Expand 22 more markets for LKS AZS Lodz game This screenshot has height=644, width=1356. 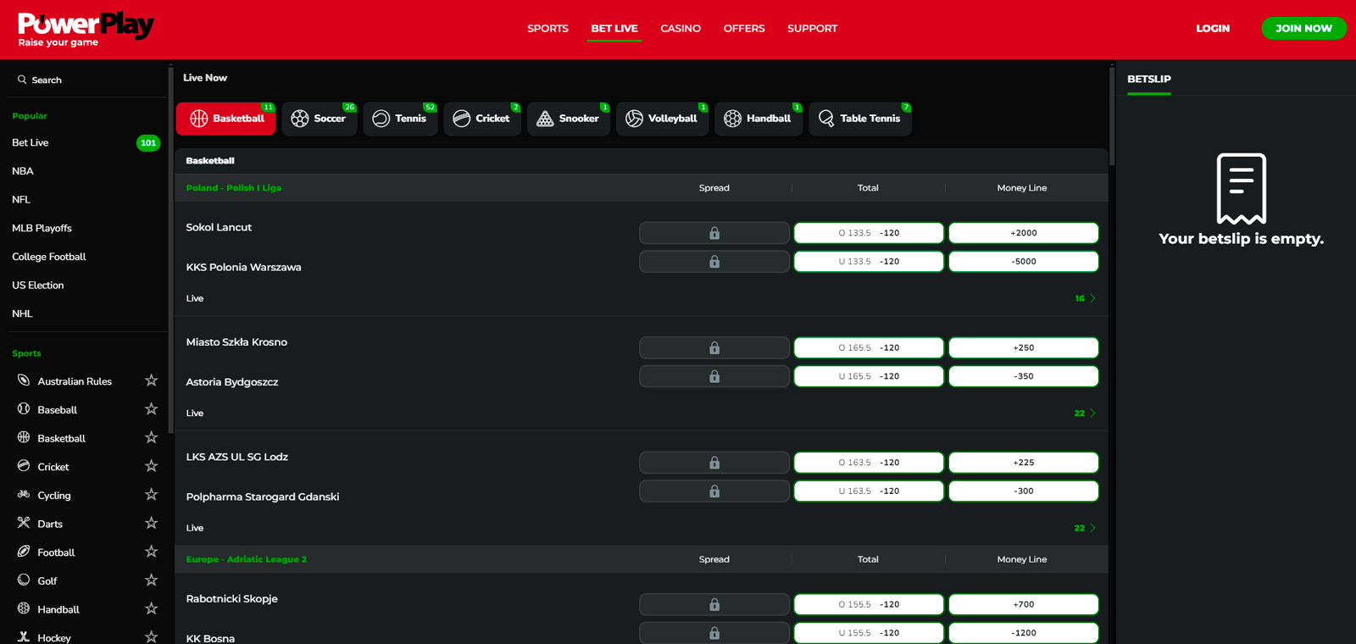point(1085,528)
